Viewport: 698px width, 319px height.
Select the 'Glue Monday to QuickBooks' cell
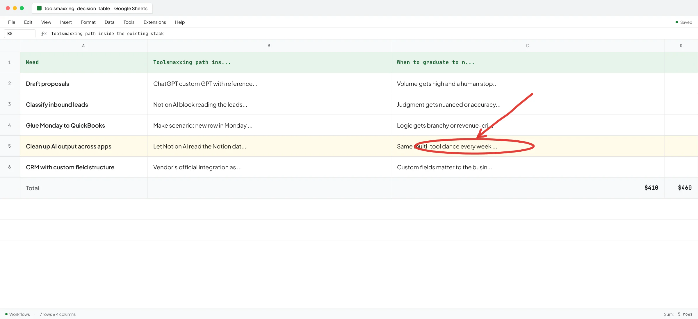coord(83,125)
